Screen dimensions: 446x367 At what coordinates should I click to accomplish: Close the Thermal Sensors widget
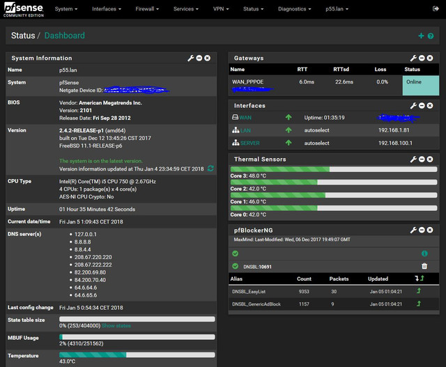point(430,159)
